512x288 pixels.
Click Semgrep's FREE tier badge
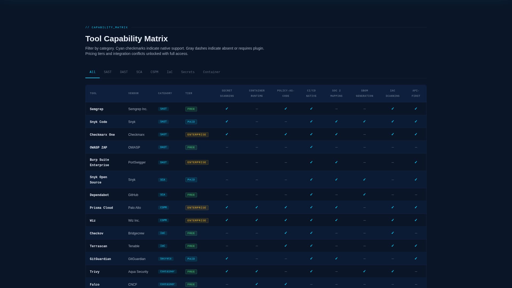191,109
